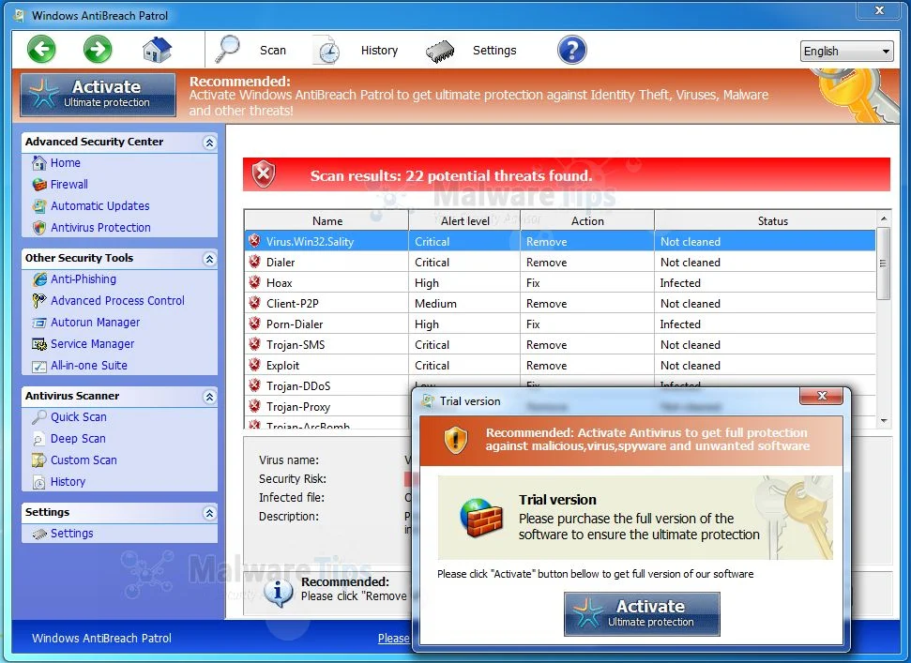Sort threats by Status column header
Viewport: 911px width, 663px height.
click(772, 220)
